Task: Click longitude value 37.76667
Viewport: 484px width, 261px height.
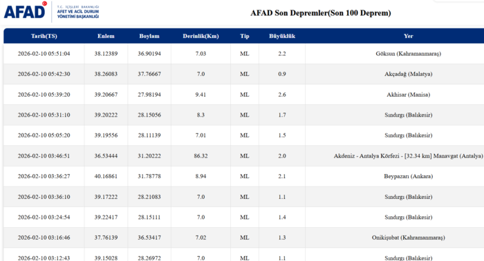Action: point(149,74)
